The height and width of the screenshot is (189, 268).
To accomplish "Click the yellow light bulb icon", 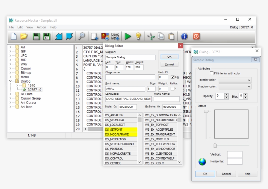I will tap(138, 36).
